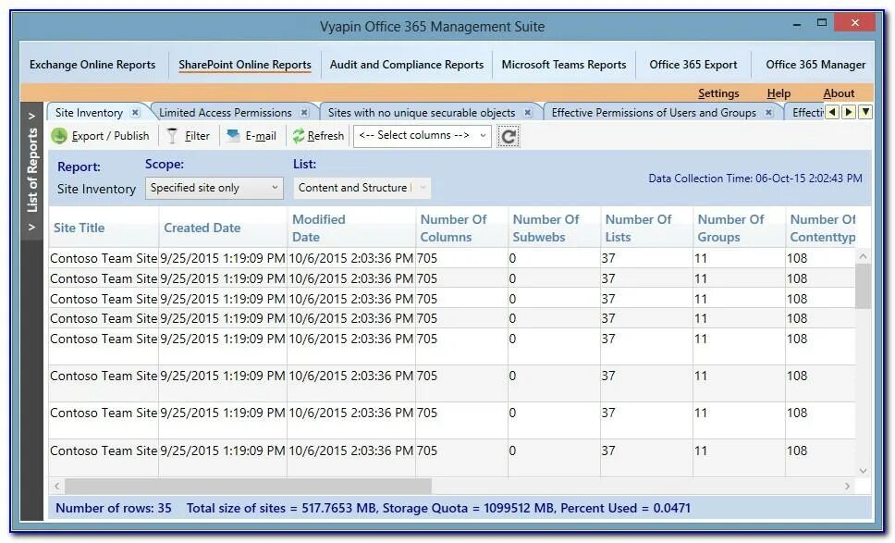Select the Limited Access Permissions tab
This screenshot has height=543, width=895.
(226, 113)
